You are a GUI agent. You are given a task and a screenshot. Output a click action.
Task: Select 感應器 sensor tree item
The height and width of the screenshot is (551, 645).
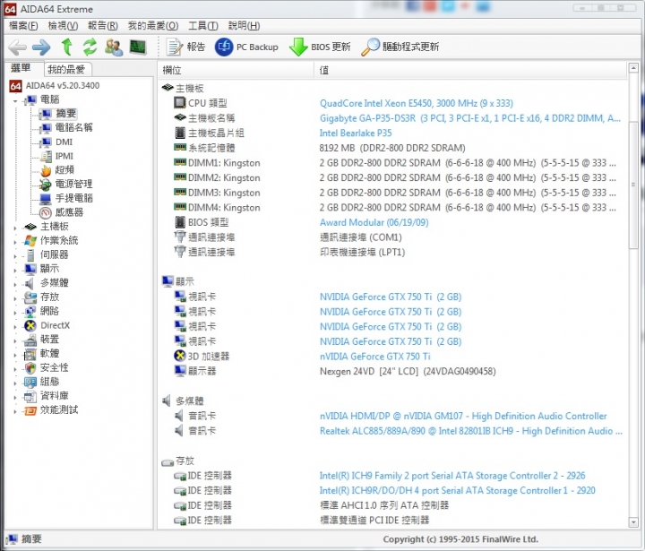(x=70, y=212)
